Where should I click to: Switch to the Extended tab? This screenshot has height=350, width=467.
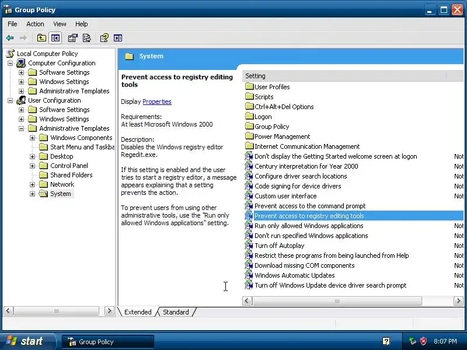click(x=138, y=312)
